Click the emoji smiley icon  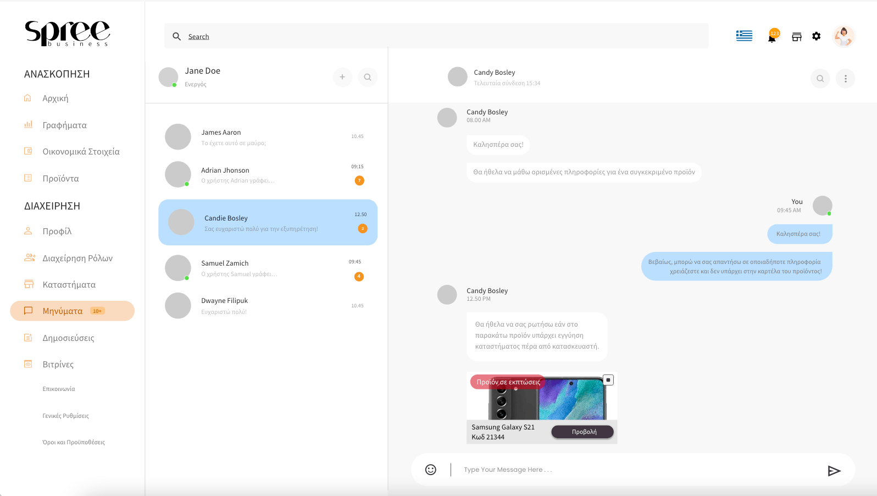tap(431, 470)
